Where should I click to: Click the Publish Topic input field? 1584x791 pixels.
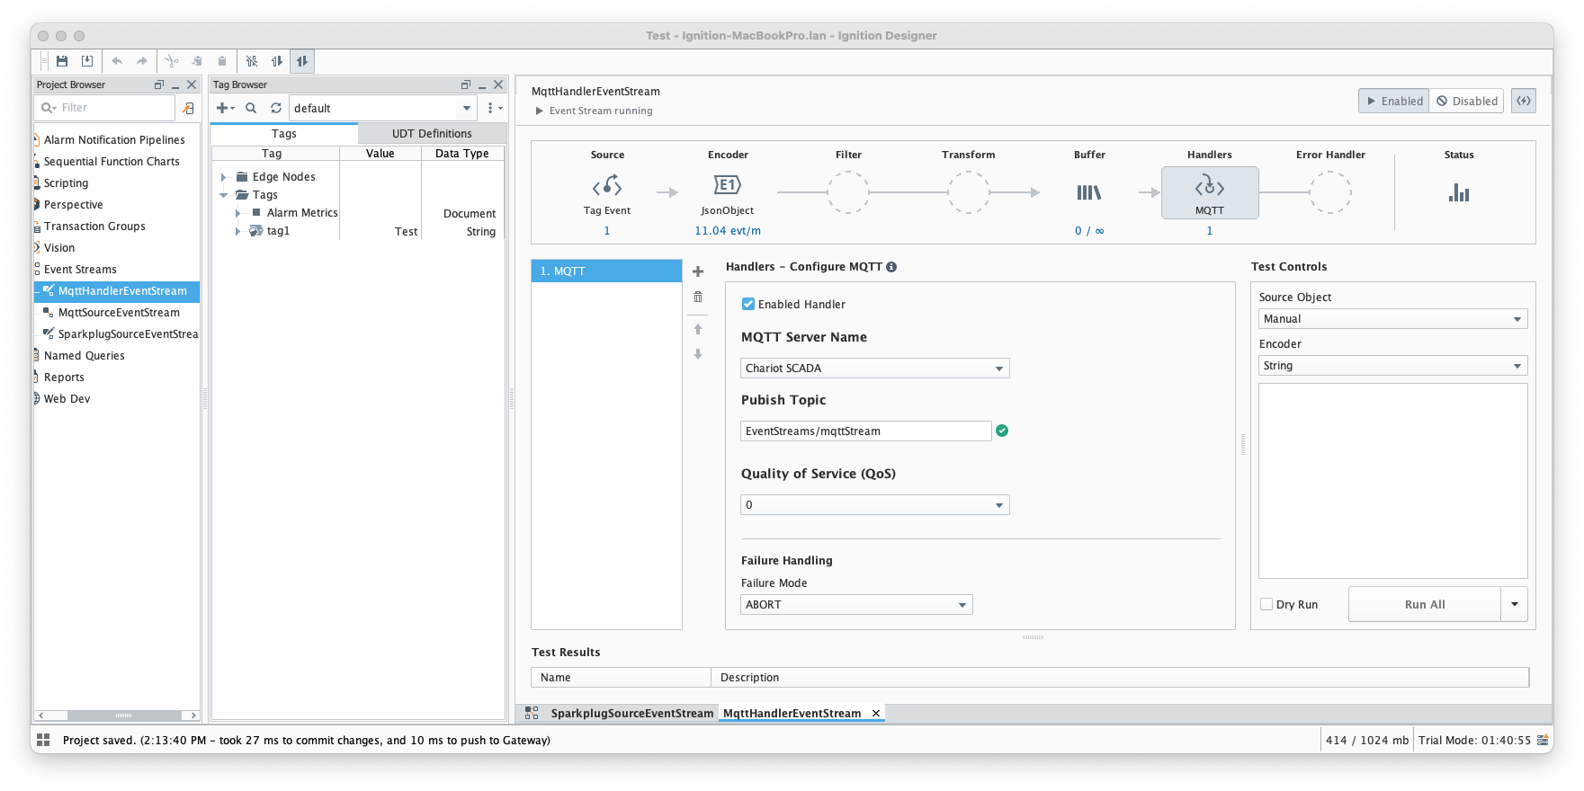click(866, 431)
